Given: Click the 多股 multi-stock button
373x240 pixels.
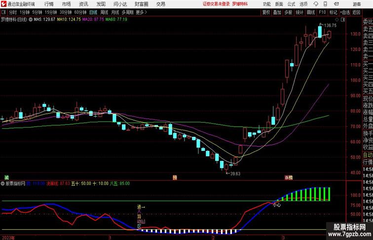Looking at the screenshot, I should 288,12.
